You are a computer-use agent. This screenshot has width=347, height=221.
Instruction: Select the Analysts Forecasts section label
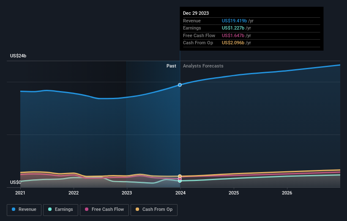[x=203, y=66]
